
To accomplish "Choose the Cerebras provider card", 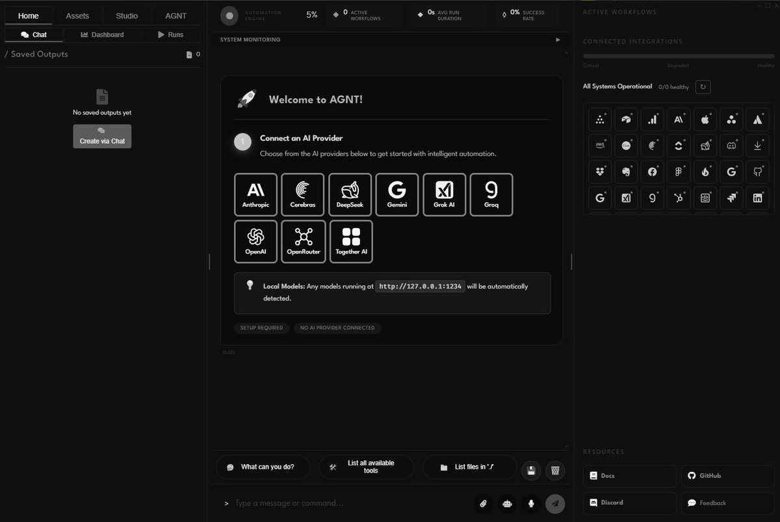I will 303,194.
